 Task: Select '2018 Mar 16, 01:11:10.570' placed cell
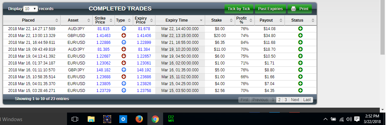[31, 70]
